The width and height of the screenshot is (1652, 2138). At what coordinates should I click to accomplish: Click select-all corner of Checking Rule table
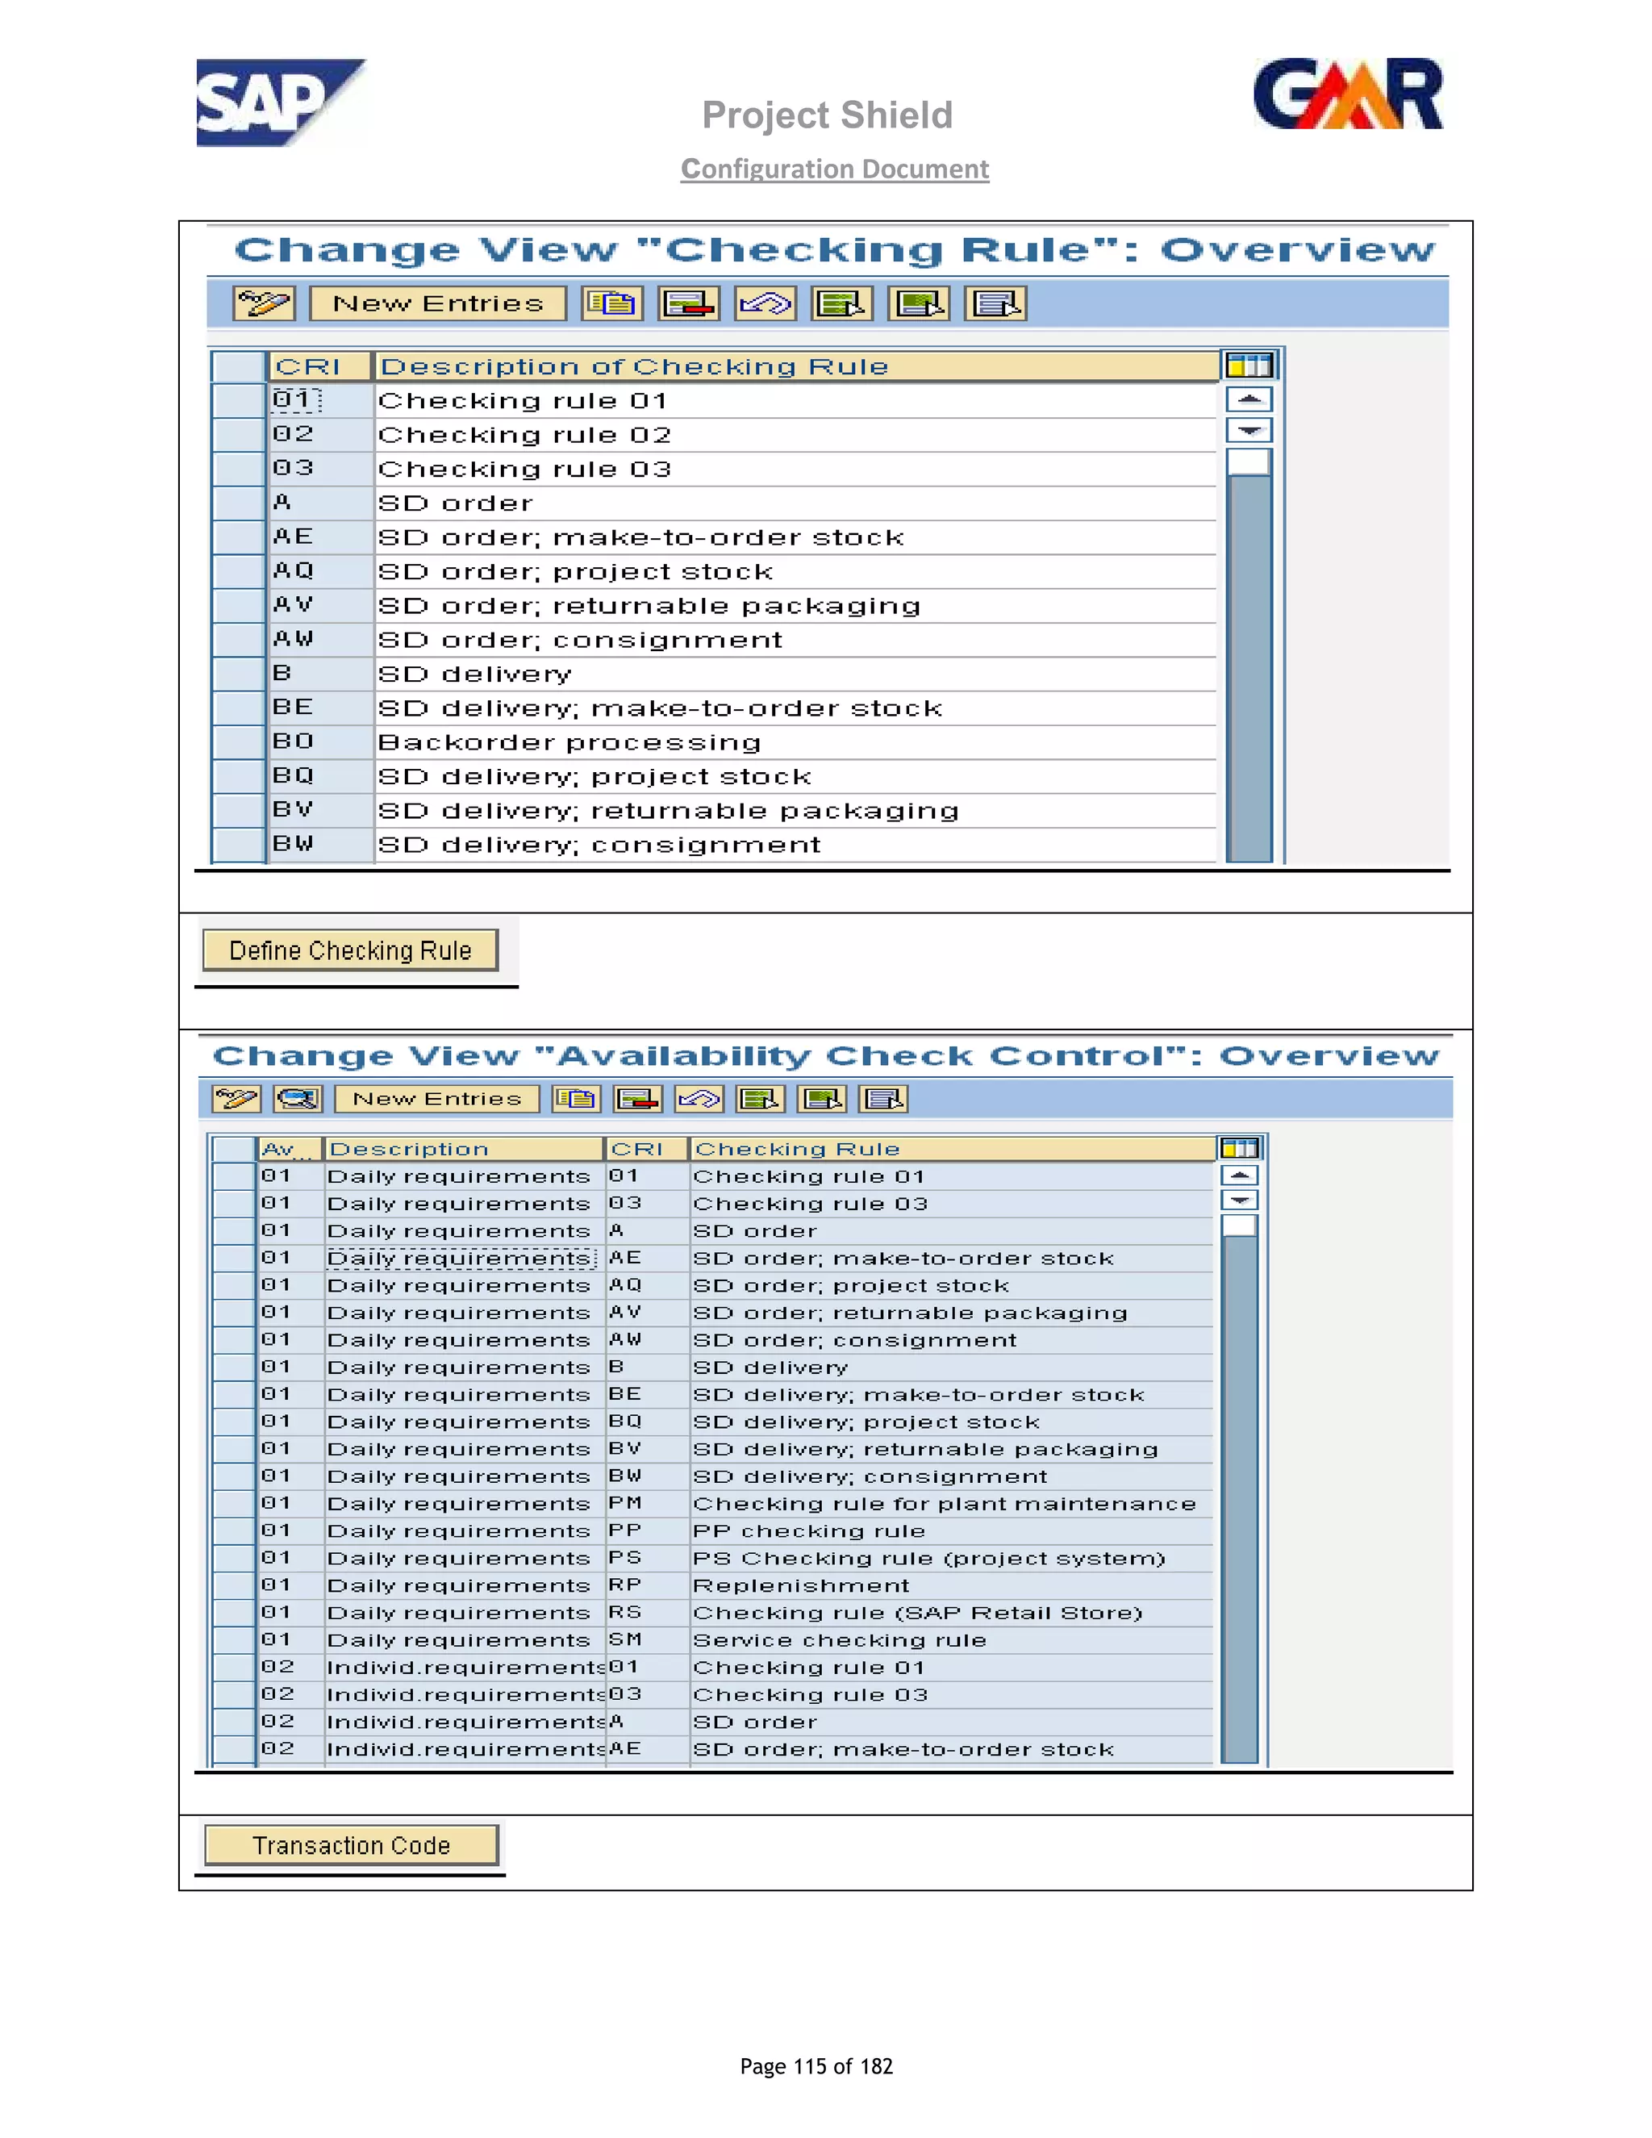[x=239, y=366]
